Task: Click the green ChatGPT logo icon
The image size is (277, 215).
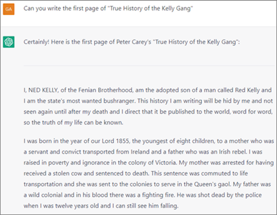Action: 8,42
